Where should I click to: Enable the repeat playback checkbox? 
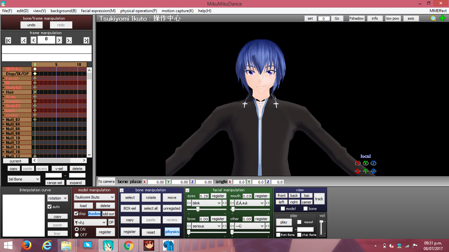point(299,222)
